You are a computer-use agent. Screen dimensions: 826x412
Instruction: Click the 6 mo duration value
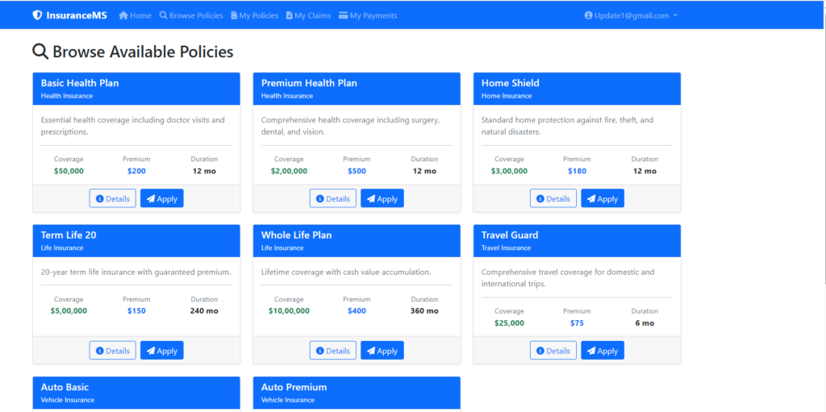click(645, 323)
